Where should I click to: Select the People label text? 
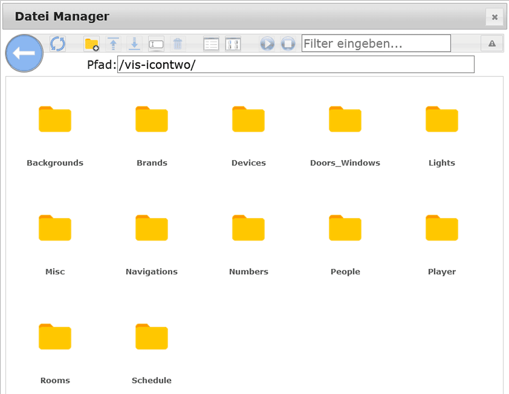[x=345, y=272]
